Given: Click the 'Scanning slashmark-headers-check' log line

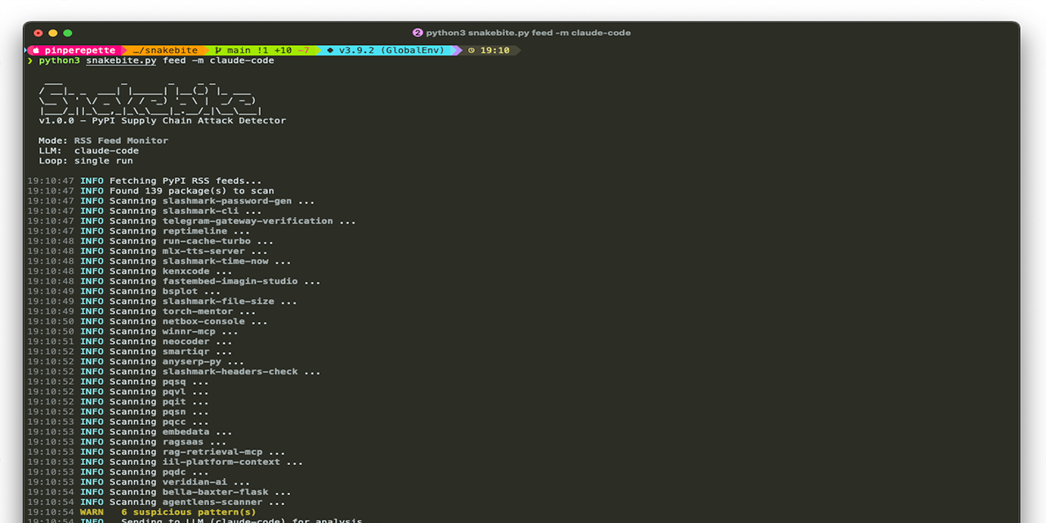Looking at the screenshot, I should click(174, 372).
